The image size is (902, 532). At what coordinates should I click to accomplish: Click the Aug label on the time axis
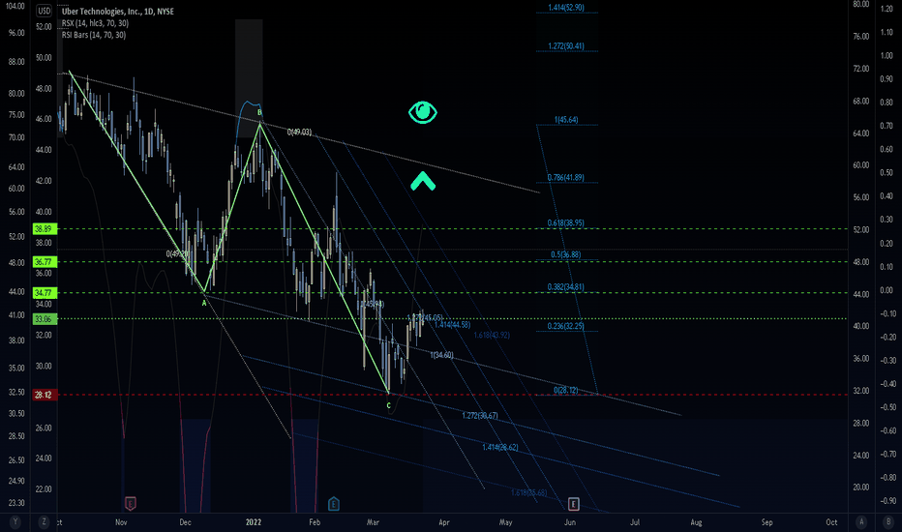696,522
